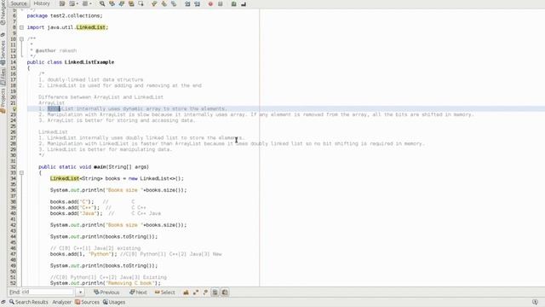Go to Previous Bookmark icon
545x307 pixels.
click(154, 3)
